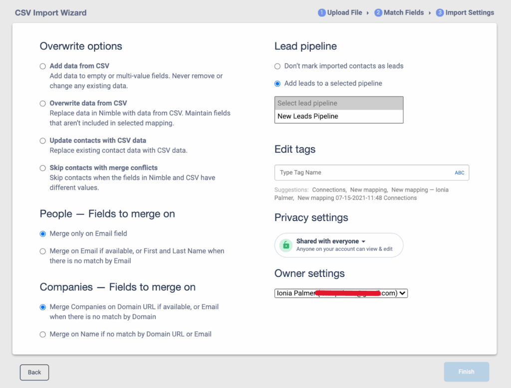Click step 1 Upload File circle icon
The image size is (511, 388).
coord(322,13)
